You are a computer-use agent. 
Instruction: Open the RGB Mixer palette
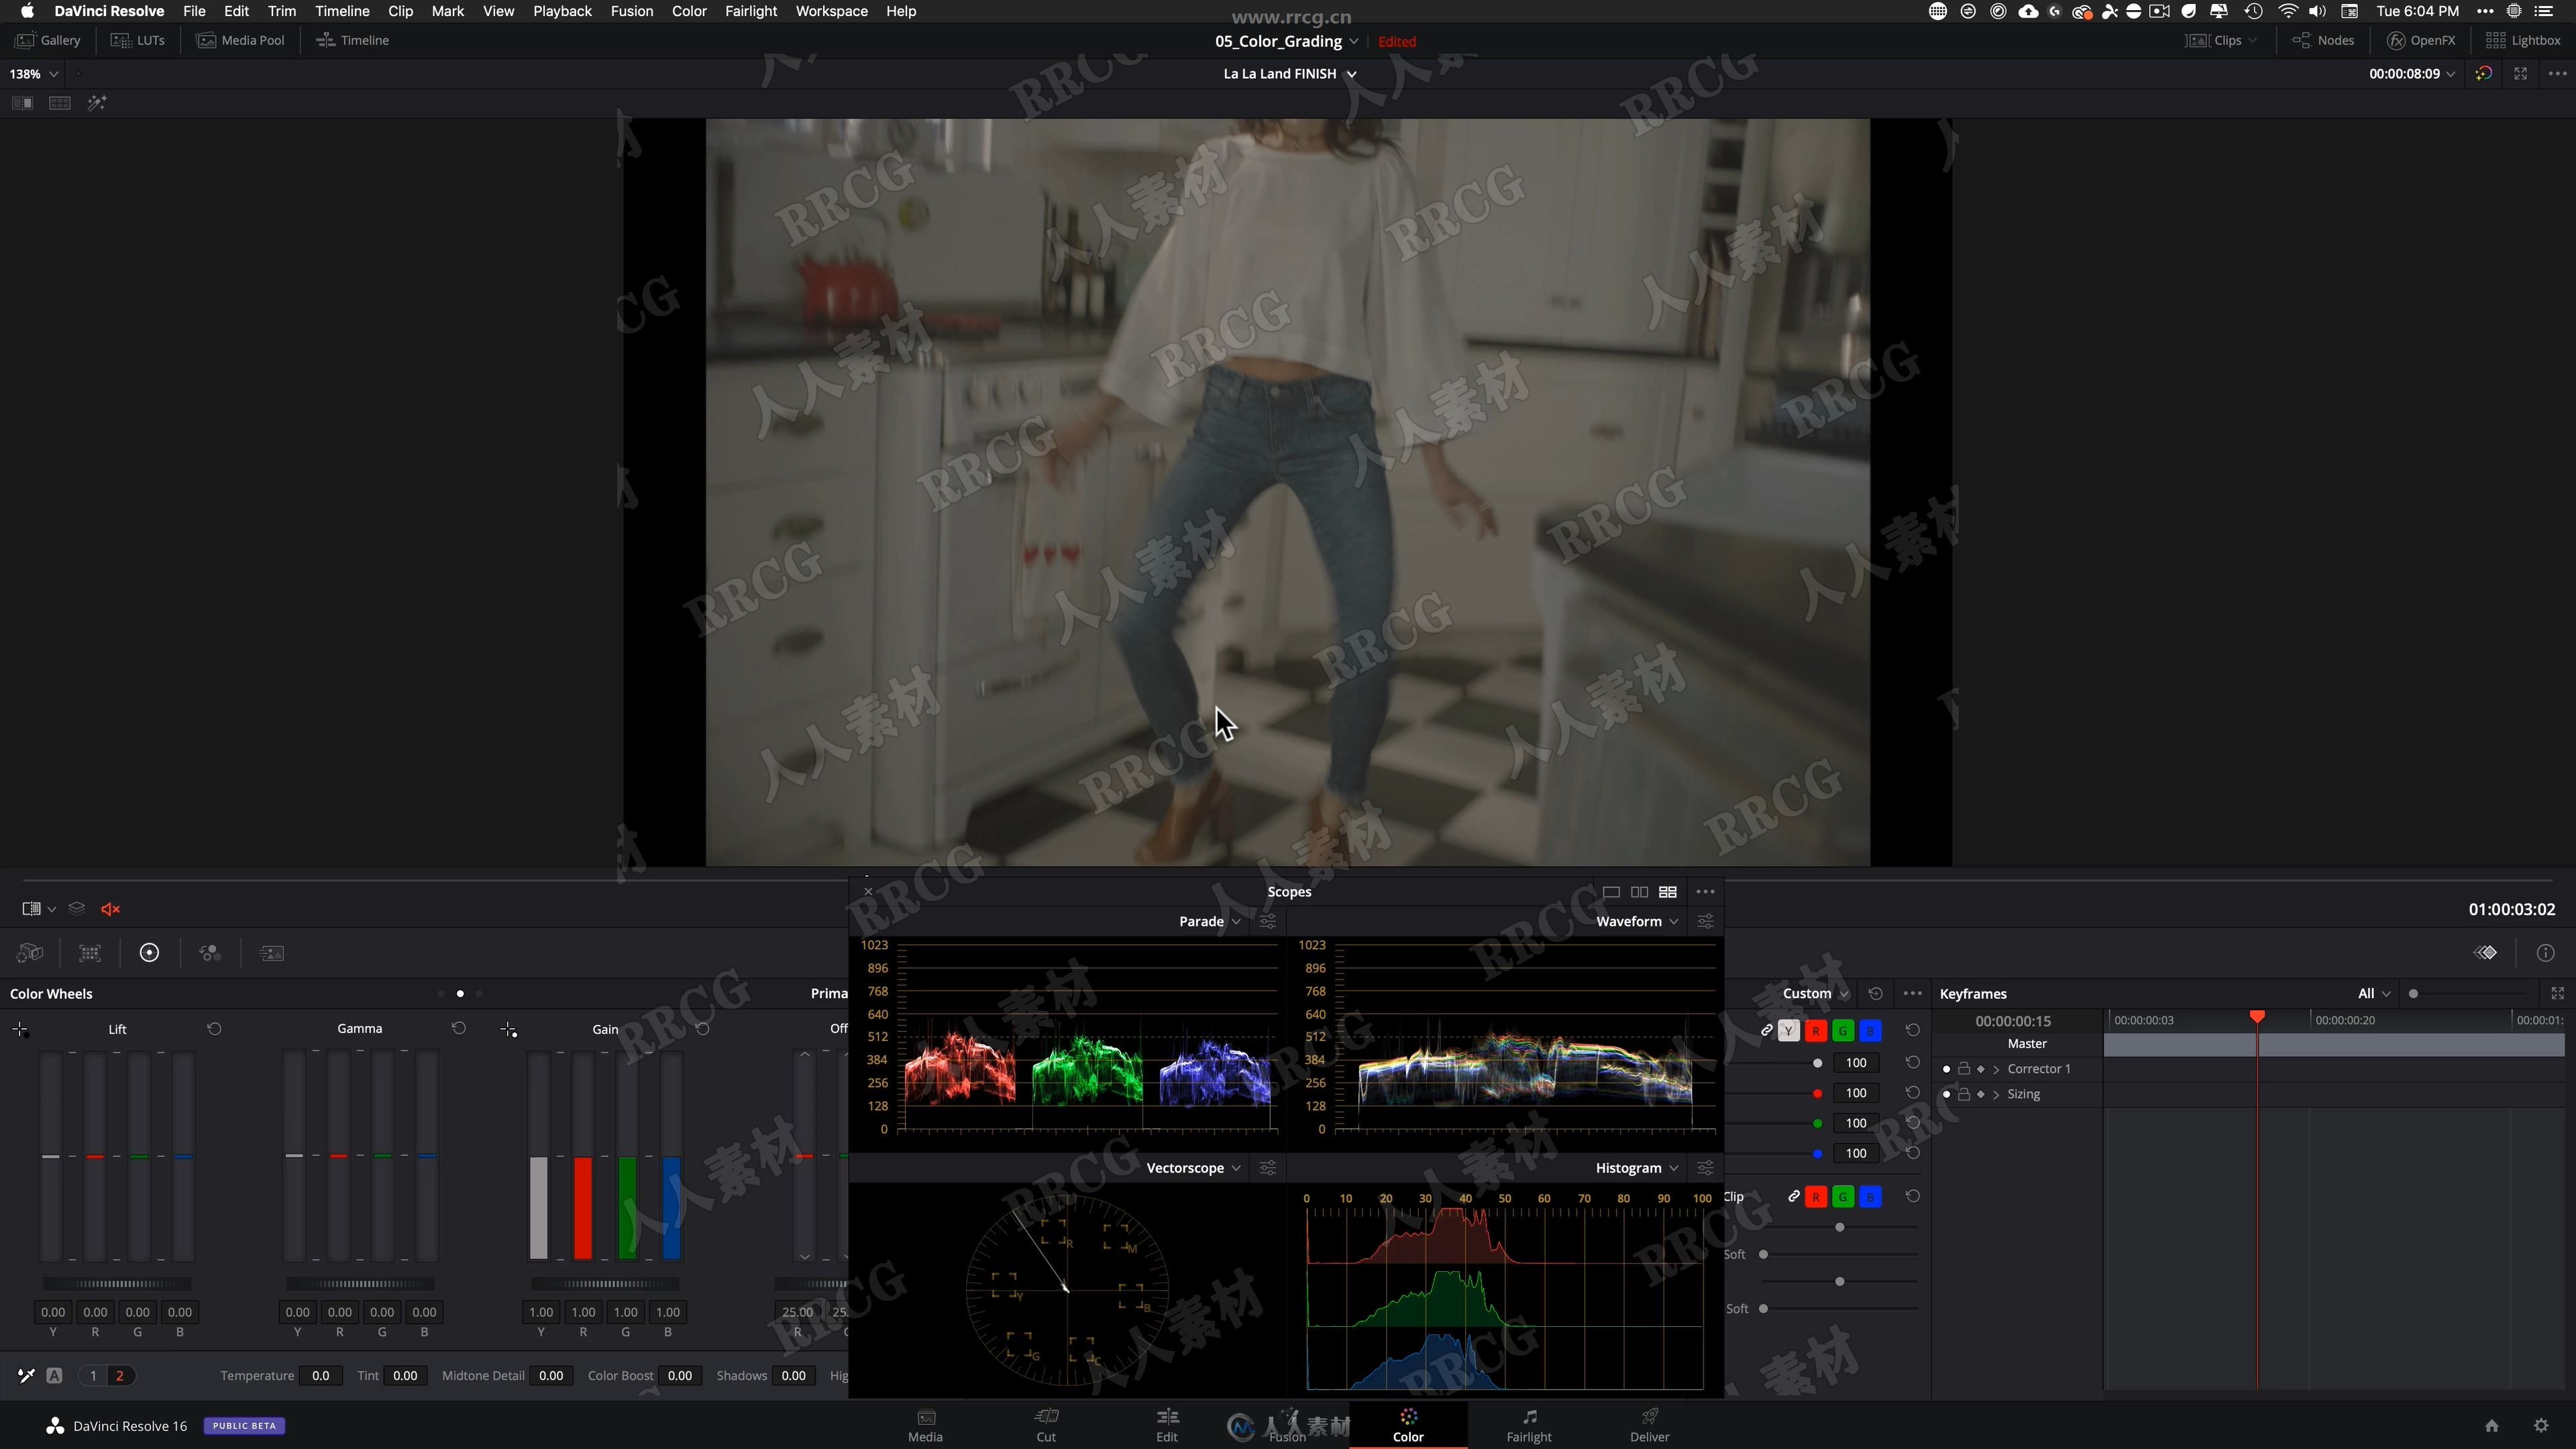tap(210, 953)
